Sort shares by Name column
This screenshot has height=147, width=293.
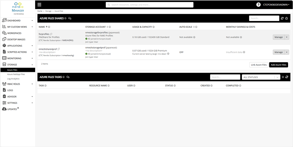coord(47,27)
